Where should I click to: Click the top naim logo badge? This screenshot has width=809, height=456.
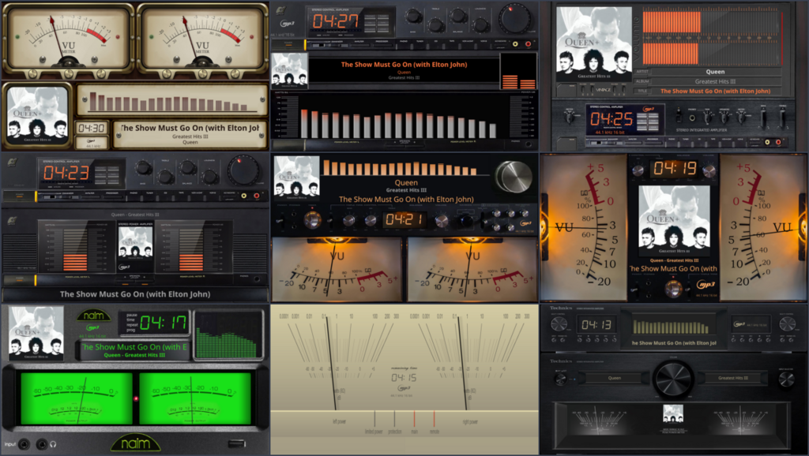pyautogui.click(x=93, y=316)
